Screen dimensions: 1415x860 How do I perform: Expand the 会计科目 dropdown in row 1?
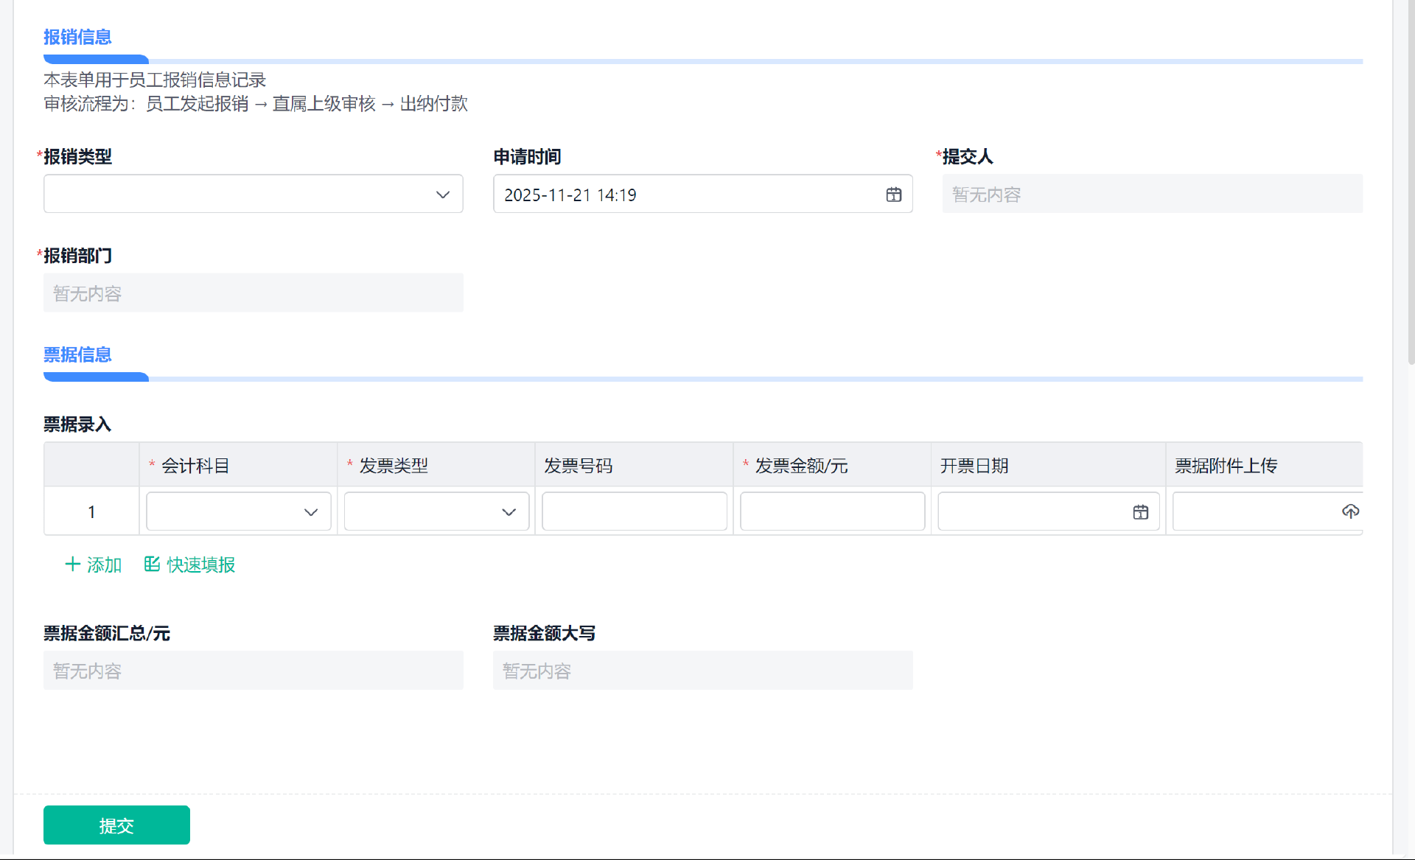coord(238,512)
